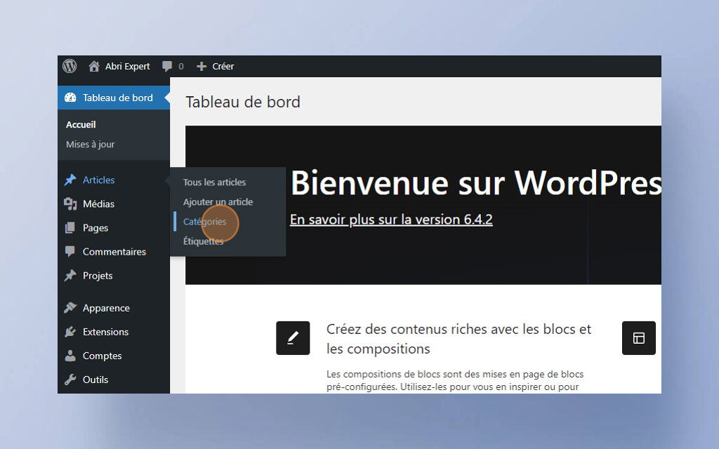The width and height of the screenshot is (719, 449).
Task: Click the plus icon next to Créer
Action: (202, 67)
